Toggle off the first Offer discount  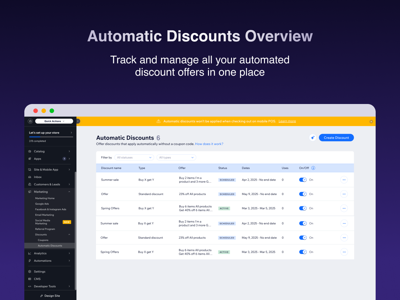click(x=303, y=194)
